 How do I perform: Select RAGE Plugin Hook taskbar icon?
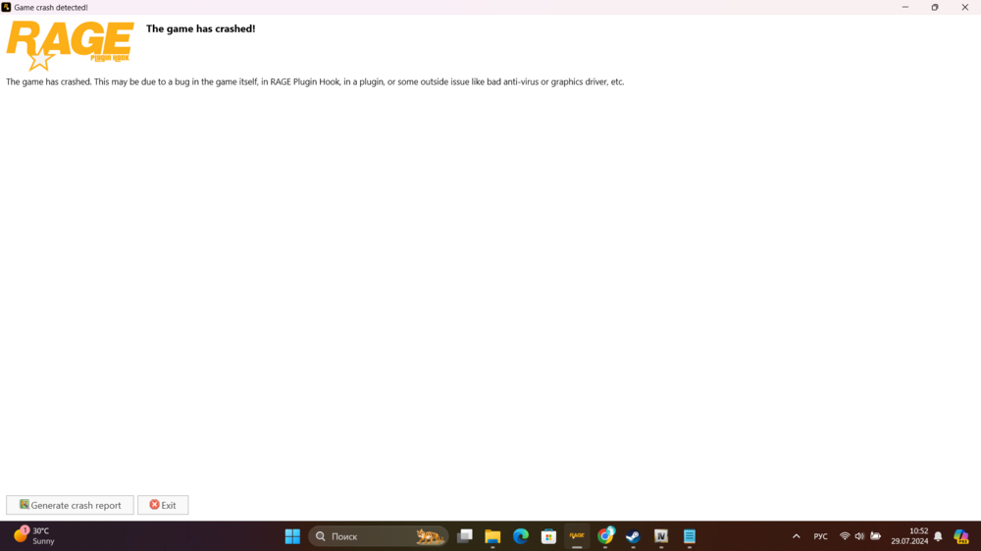pos(577,536)
